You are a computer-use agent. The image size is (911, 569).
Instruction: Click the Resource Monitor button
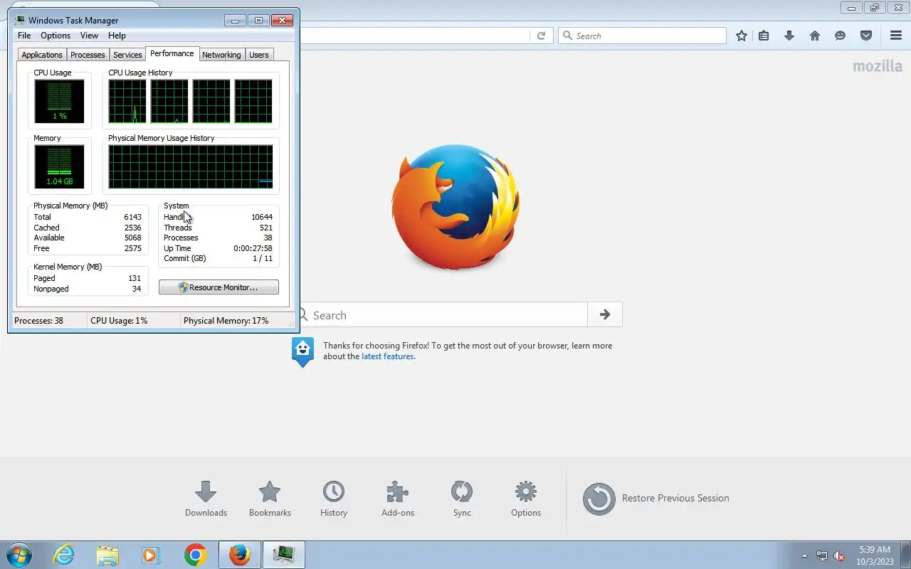[x=218, y=287]
